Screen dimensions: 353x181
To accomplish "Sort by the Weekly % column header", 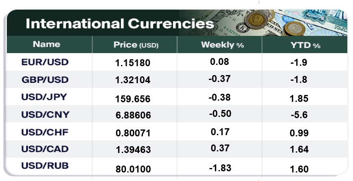I will pyautogui.click(x=222, y=45).
